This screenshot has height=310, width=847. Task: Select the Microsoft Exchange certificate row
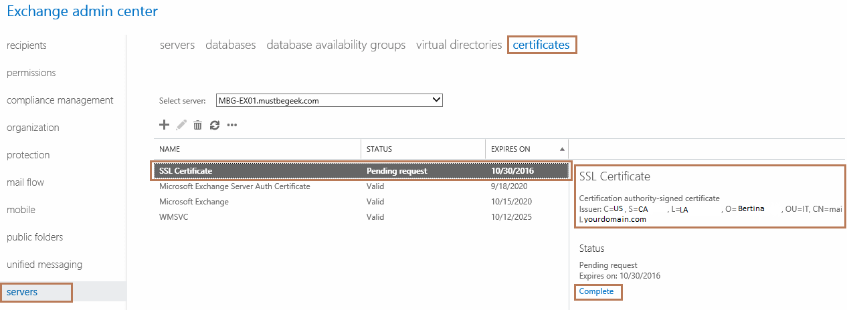[361, 202]
